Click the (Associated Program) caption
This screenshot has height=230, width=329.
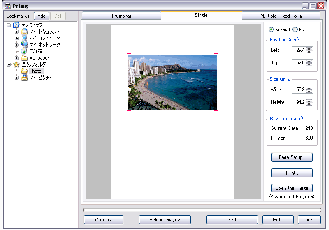292,197
